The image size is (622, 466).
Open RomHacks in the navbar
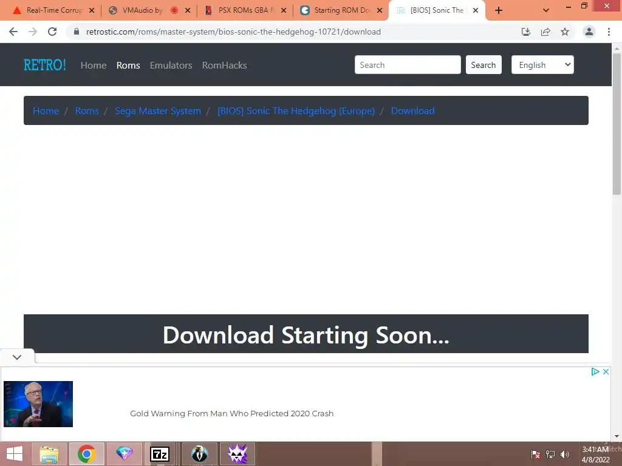click(x=225, y=66)
